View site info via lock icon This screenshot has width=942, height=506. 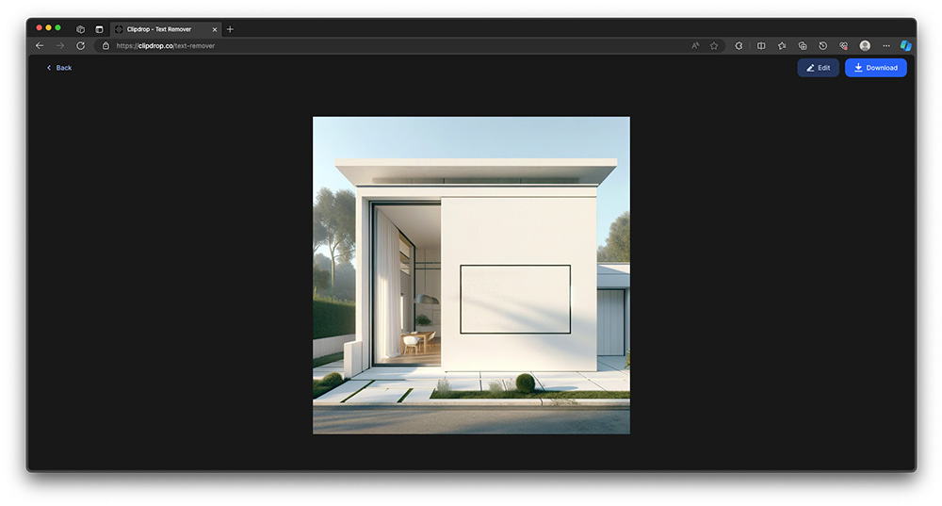pos(106,45)
